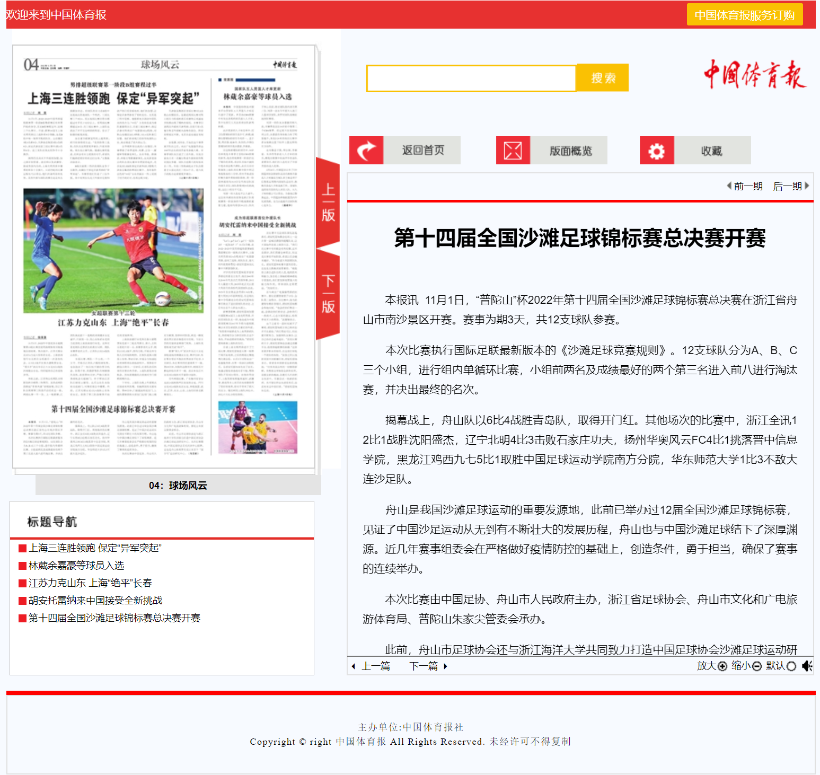Go to previous issue 前一期

[x=745, y=186]
